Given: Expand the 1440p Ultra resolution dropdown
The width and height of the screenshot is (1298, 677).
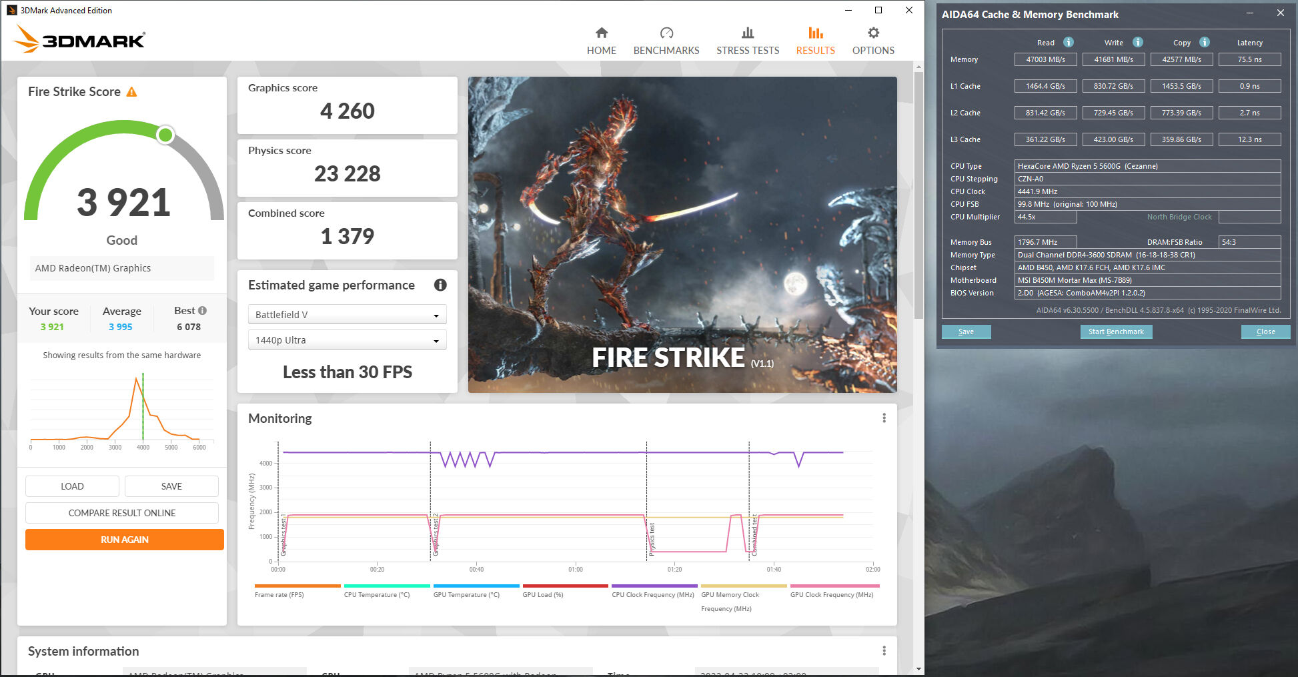Looking at the screenshot, I should pyautogui.click(x=347, y=340).
